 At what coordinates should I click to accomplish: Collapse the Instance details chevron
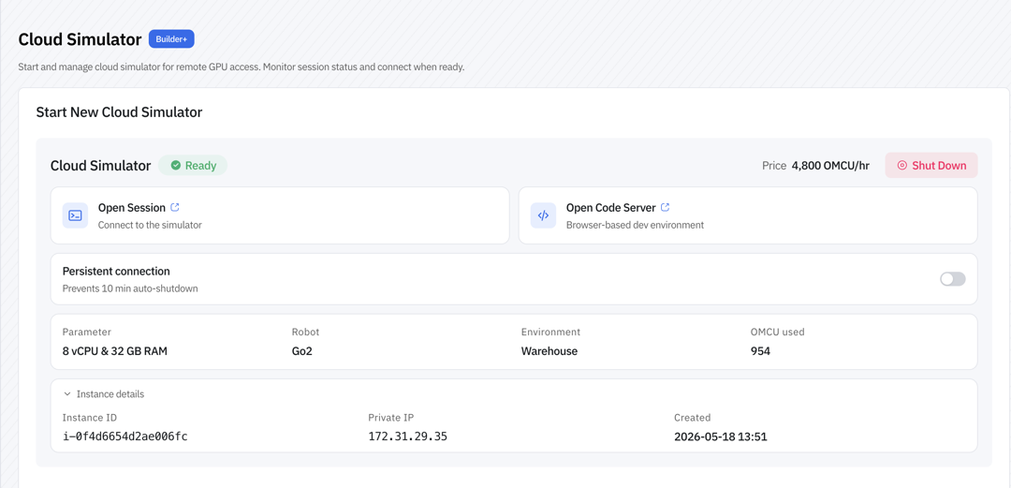click(67, 393)
